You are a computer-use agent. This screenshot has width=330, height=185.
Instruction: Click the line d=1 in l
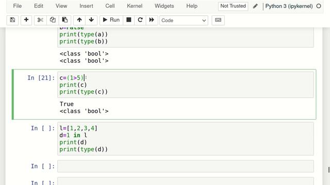[x=73, y=135]
